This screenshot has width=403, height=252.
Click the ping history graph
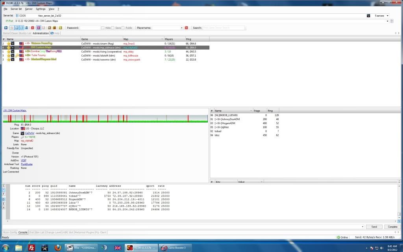(105, 119)
